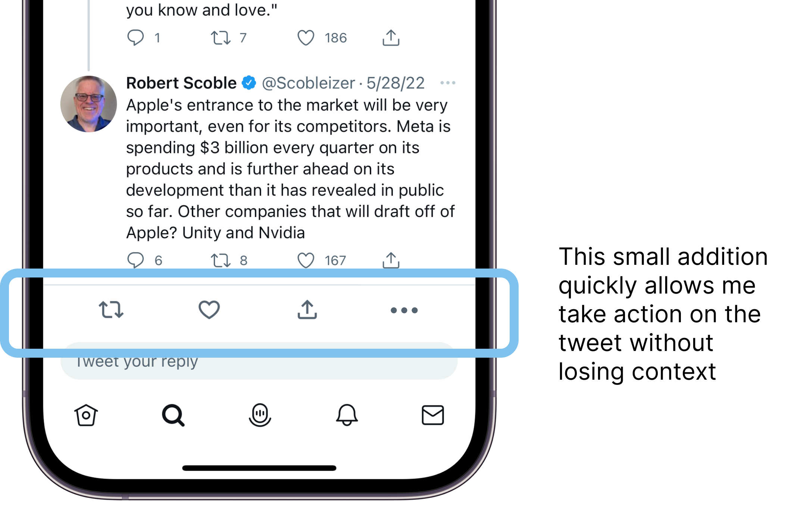
Task: Tap the retweet icon in highlighted action bar
Action: [111, 310]
